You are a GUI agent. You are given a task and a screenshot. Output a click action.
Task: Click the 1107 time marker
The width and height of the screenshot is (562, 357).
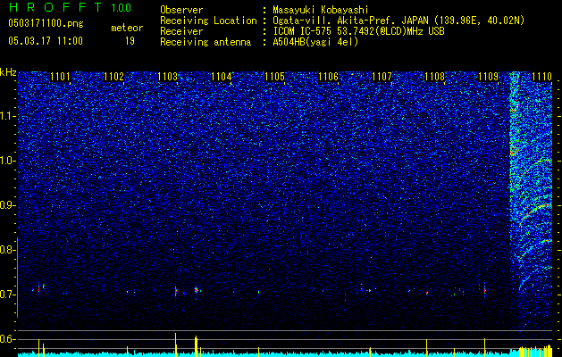click(382, 77)
